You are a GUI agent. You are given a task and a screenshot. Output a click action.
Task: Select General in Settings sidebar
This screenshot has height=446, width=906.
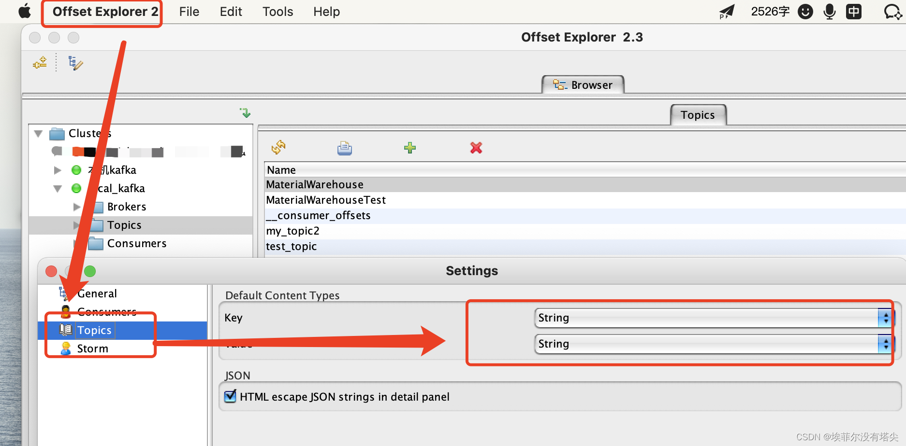(97, 294)
